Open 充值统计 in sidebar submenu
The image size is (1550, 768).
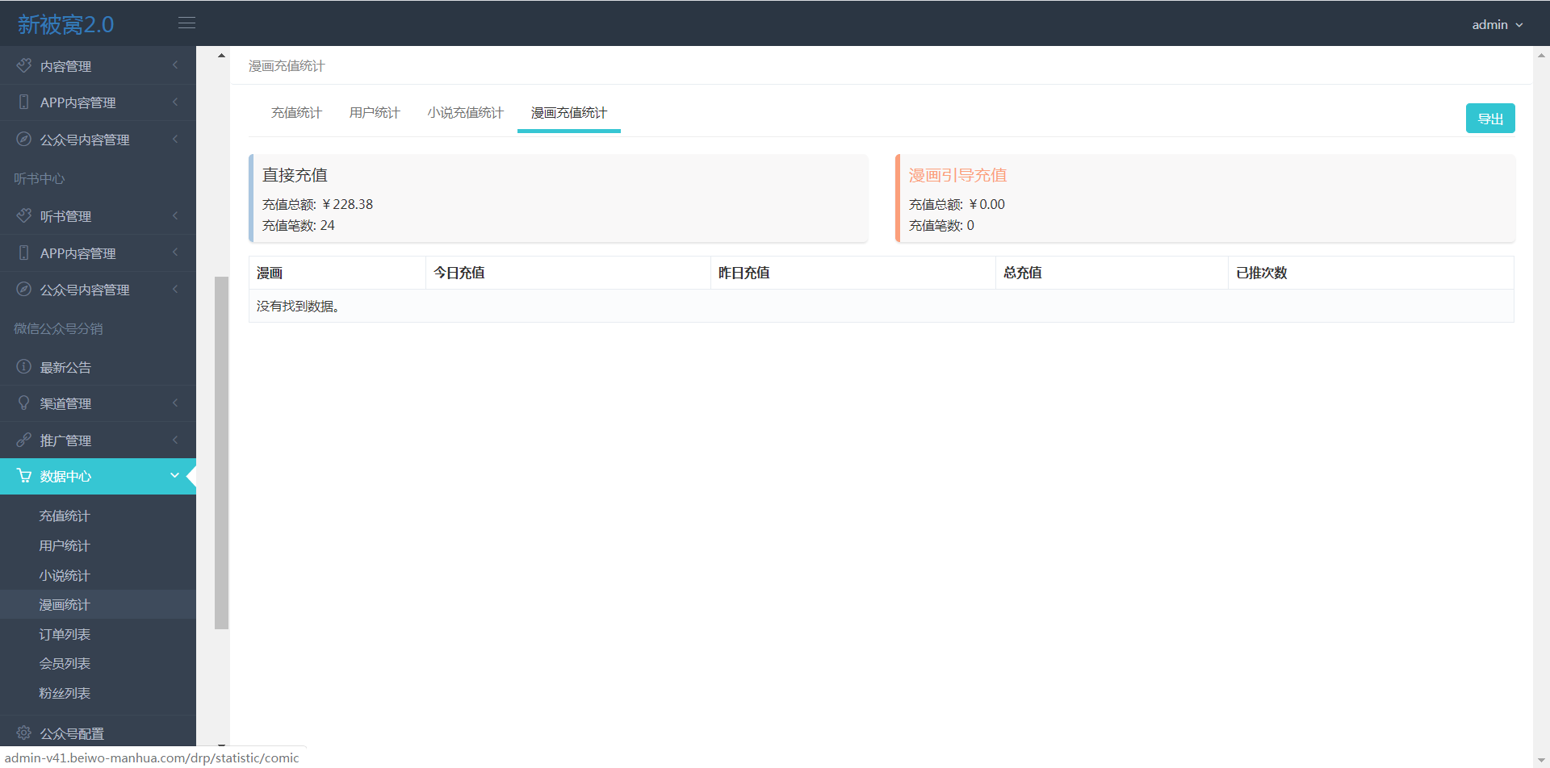click(65, 515)
